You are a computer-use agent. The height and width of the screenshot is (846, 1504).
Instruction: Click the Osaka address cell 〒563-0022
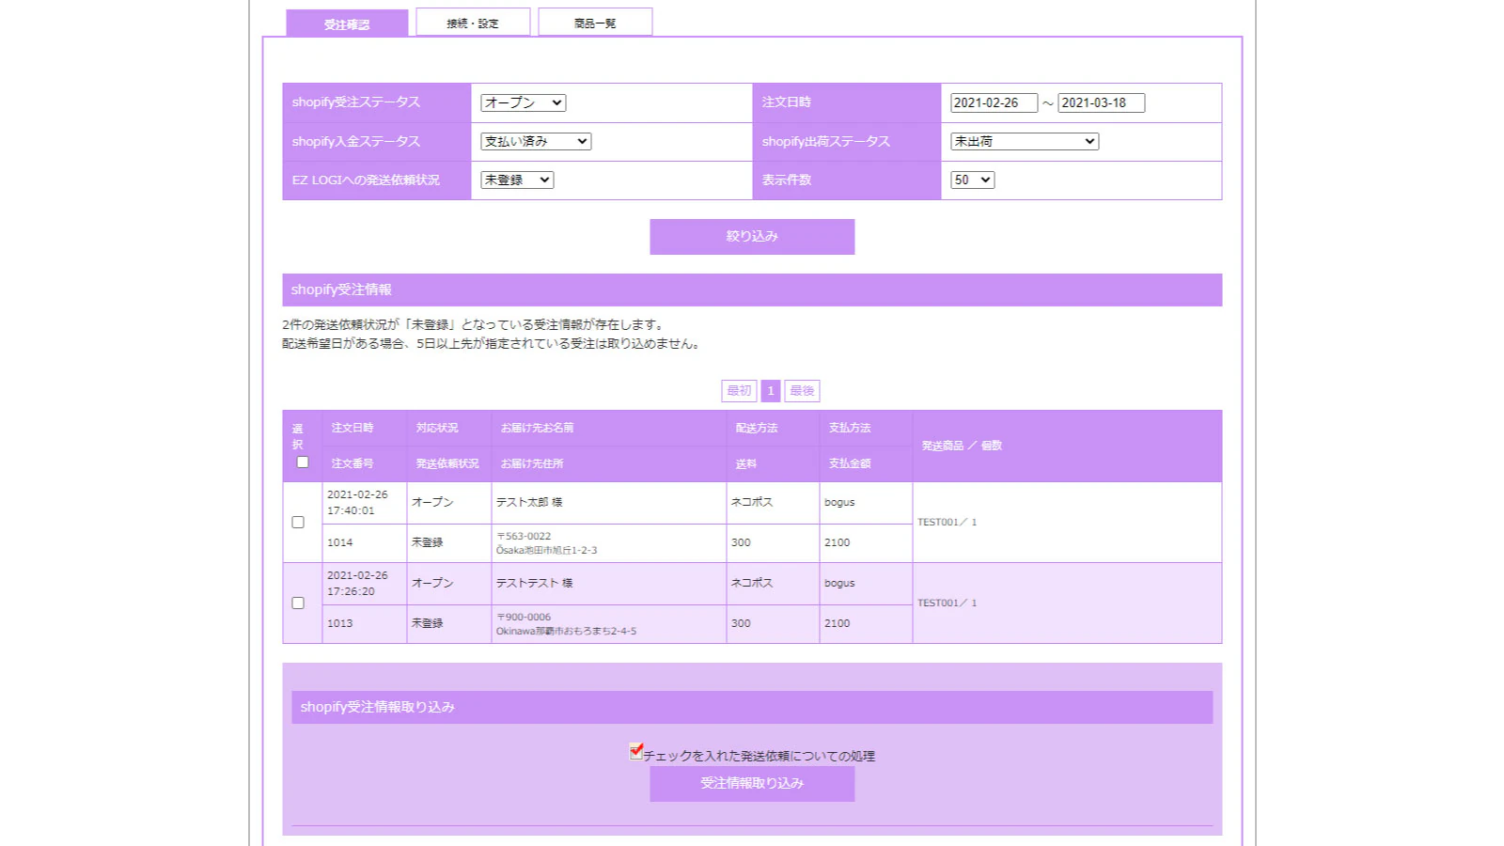coord(608,542)
